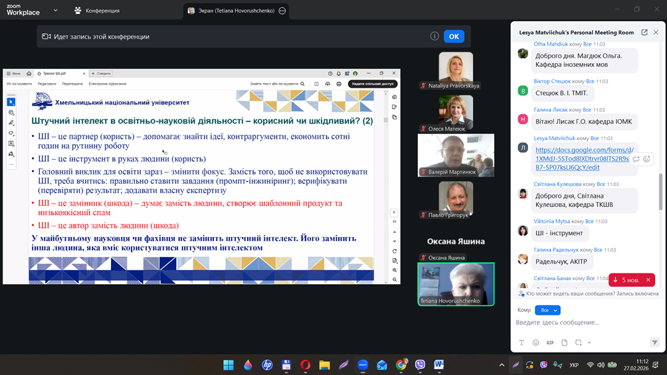The image size is (667, 375).
Task: Reply in thread to Google Forms message
Action: [636, 159]
